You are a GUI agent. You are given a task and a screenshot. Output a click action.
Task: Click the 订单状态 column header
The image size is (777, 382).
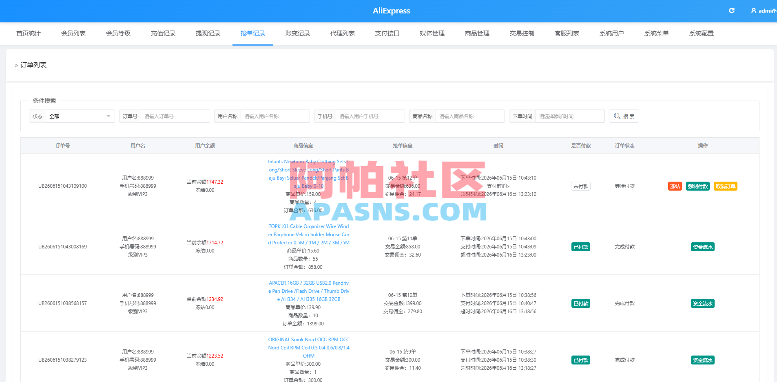(x=625, y=146)
